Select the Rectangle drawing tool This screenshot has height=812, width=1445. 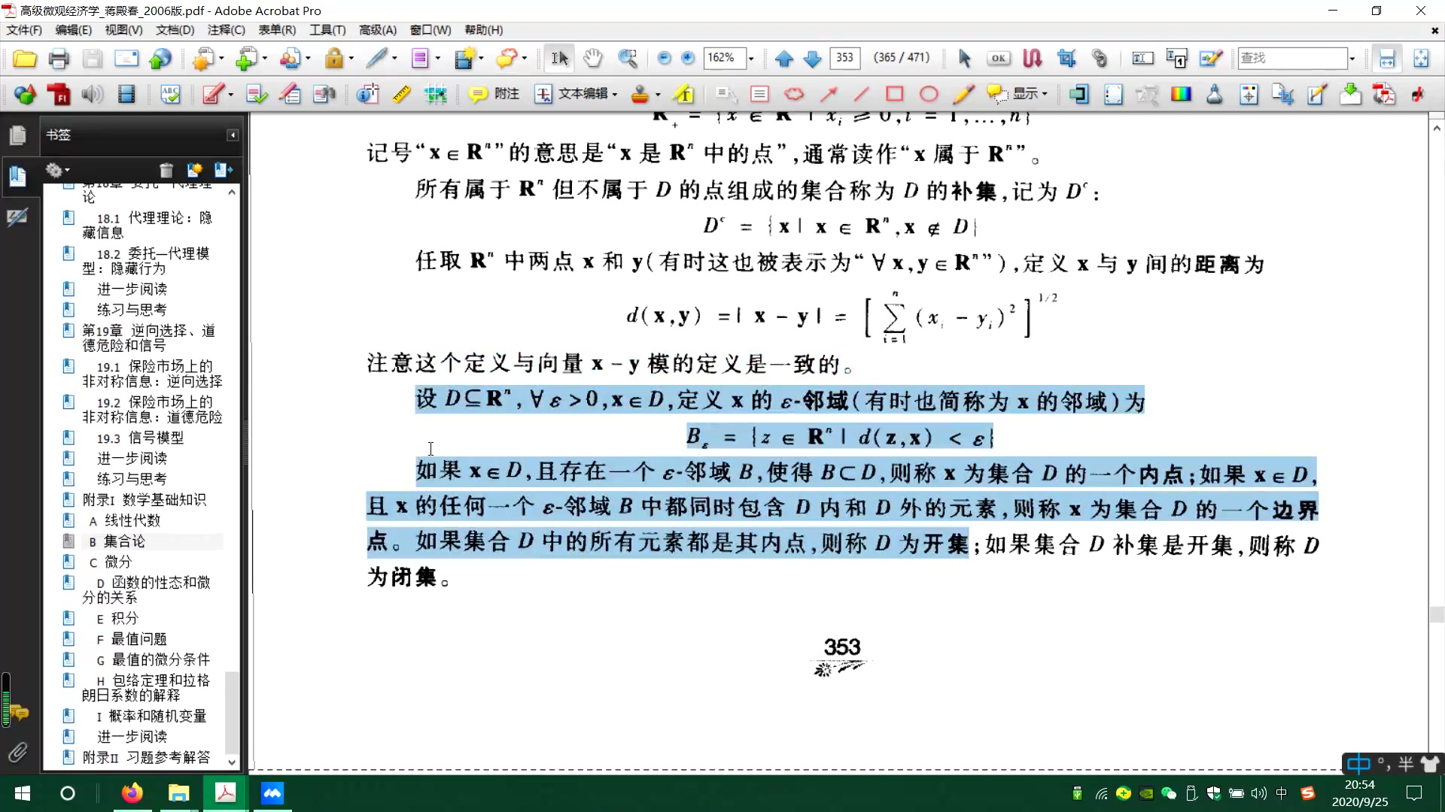point(895,94)
